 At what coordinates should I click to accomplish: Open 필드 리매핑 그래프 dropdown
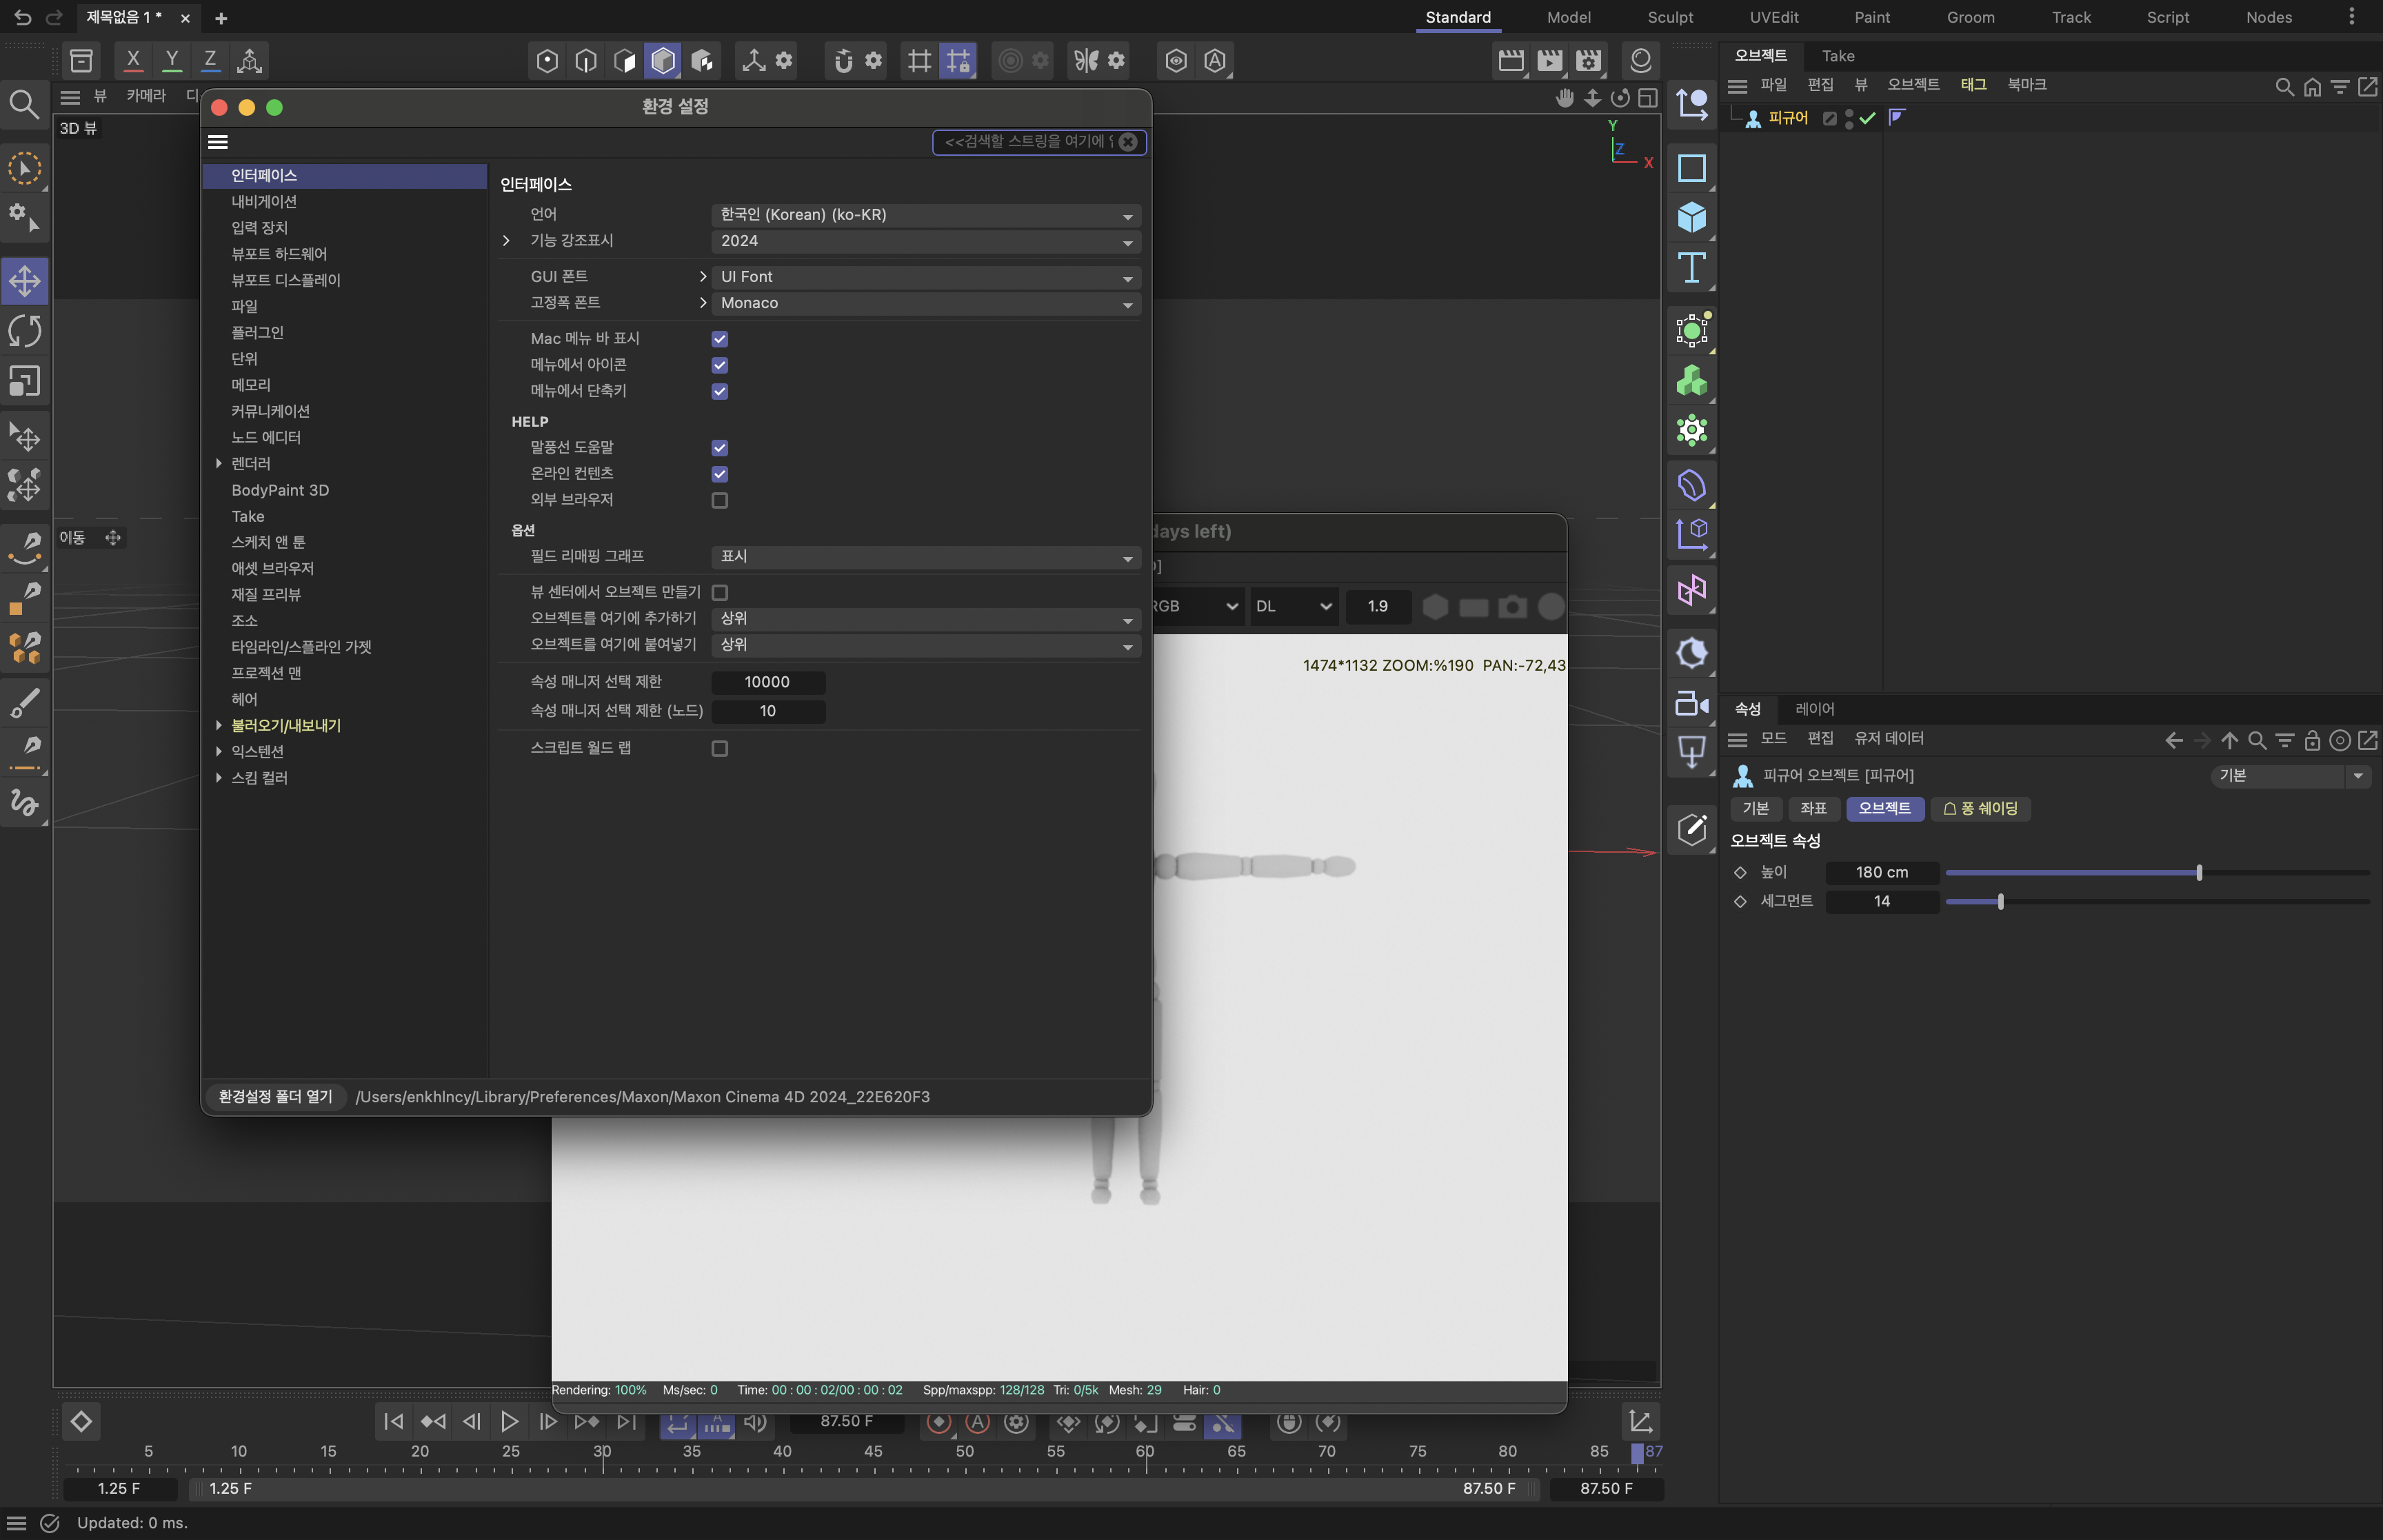pyautogui.click(x=925, y=556)
